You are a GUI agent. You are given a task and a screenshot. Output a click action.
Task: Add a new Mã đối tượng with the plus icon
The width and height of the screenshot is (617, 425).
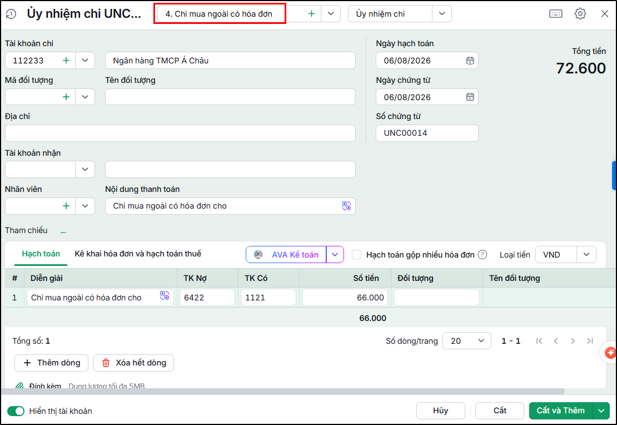pos(66,97)
